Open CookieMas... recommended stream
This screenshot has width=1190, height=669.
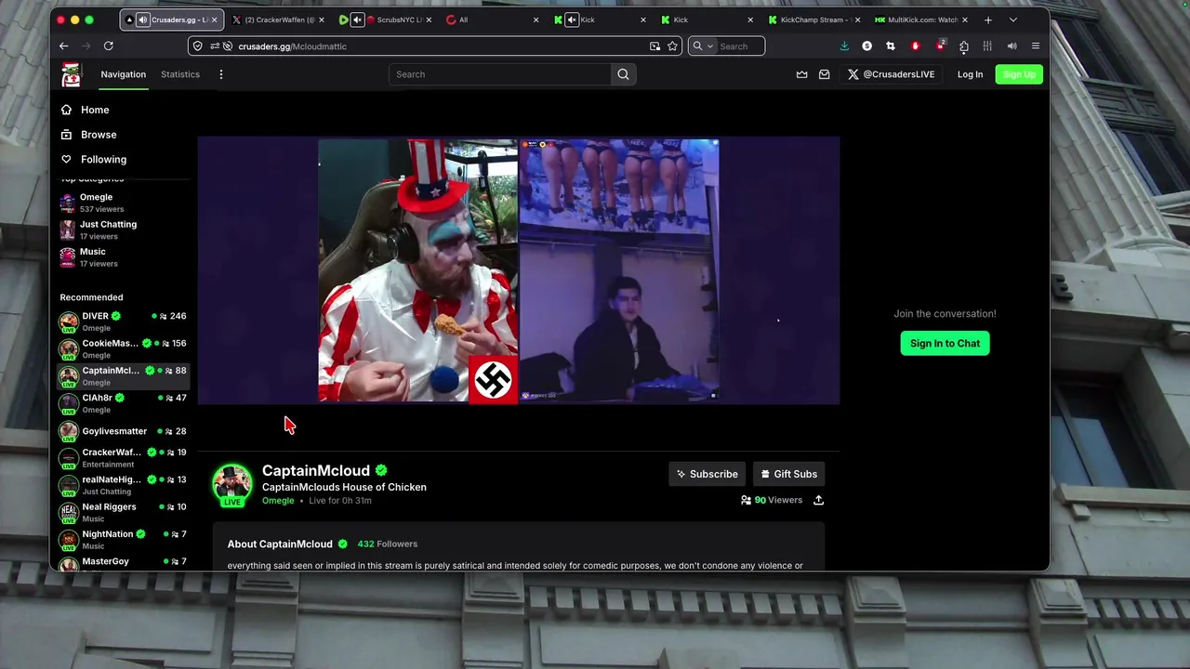(x=123, y=348)
